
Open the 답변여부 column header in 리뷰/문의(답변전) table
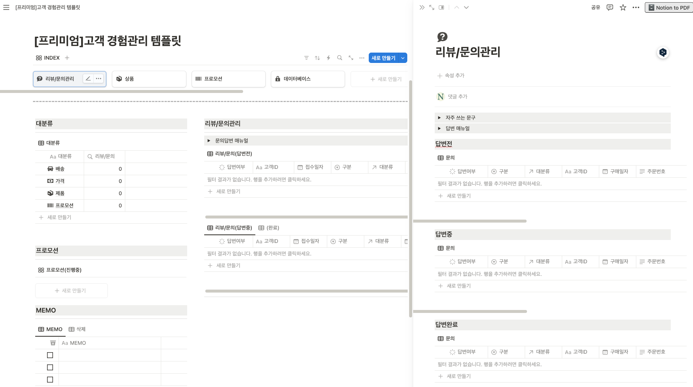[x=232, y=167]
